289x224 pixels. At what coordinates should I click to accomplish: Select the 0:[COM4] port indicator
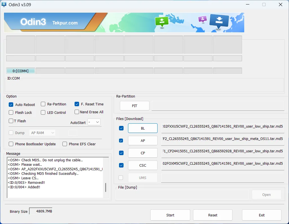point(21,71)
